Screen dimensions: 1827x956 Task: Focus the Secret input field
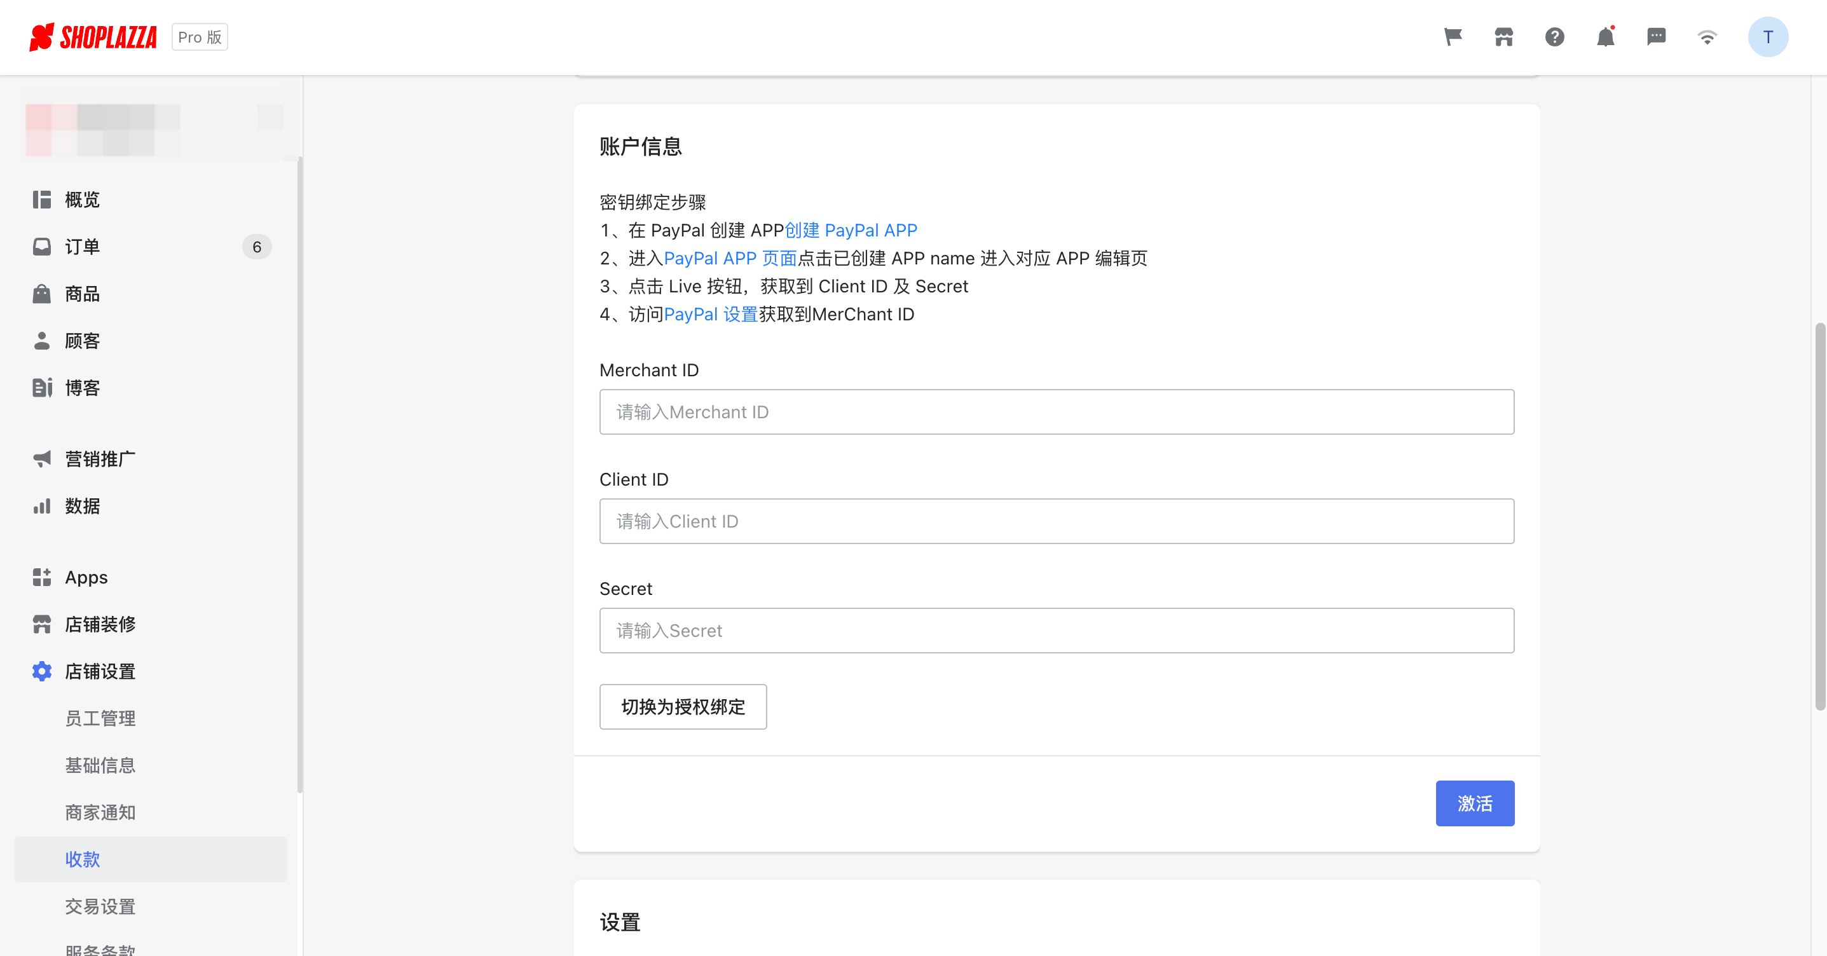[1057, 631]
